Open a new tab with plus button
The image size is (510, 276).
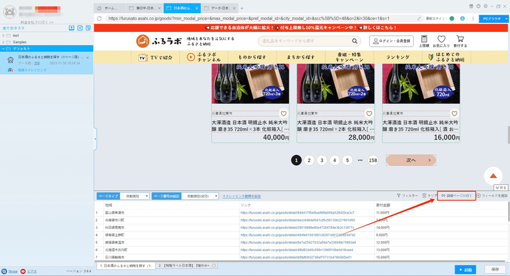click(x=242, y=8)
